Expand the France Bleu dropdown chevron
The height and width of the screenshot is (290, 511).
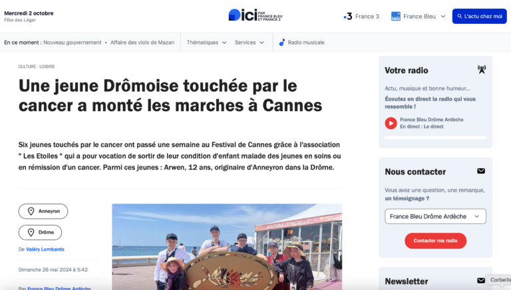[x=443, y=16]
